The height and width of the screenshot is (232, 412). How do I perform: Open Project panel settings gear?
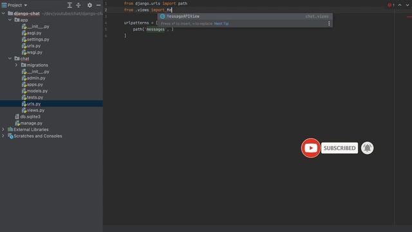(x=89, y=5)
